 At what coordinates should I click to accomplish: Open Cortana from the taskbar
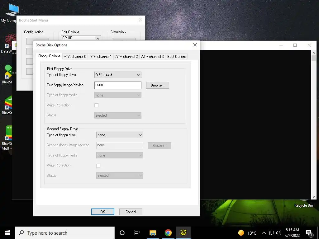tap(122, 233)
